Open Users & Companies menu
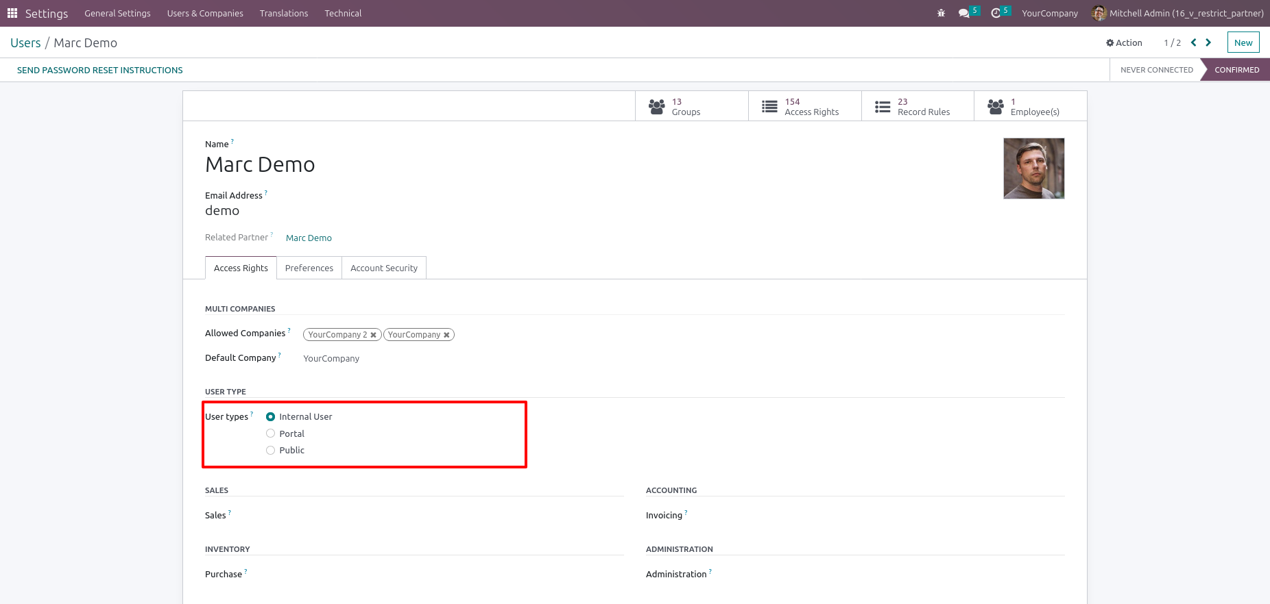The width and height of the screenshot is (1270, 604). click(x=205, y=13)
